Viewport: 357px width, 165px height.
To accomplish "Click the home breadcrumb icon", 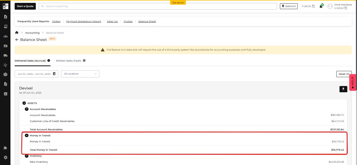I will click(17, 33).
